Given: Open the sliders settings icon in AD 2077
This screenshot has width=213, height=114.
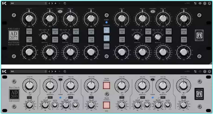Looking at the screenshot, I should (195, 3).
